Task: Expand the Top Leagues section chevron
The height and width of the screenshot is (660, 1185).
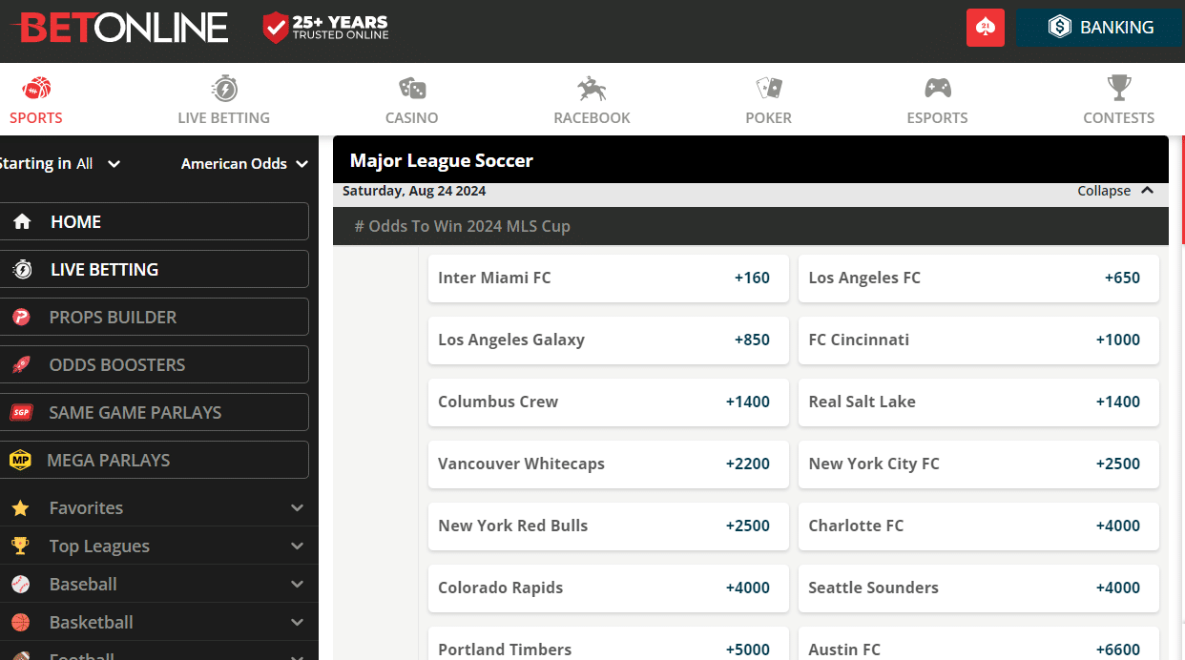Action: pos(297,547)
